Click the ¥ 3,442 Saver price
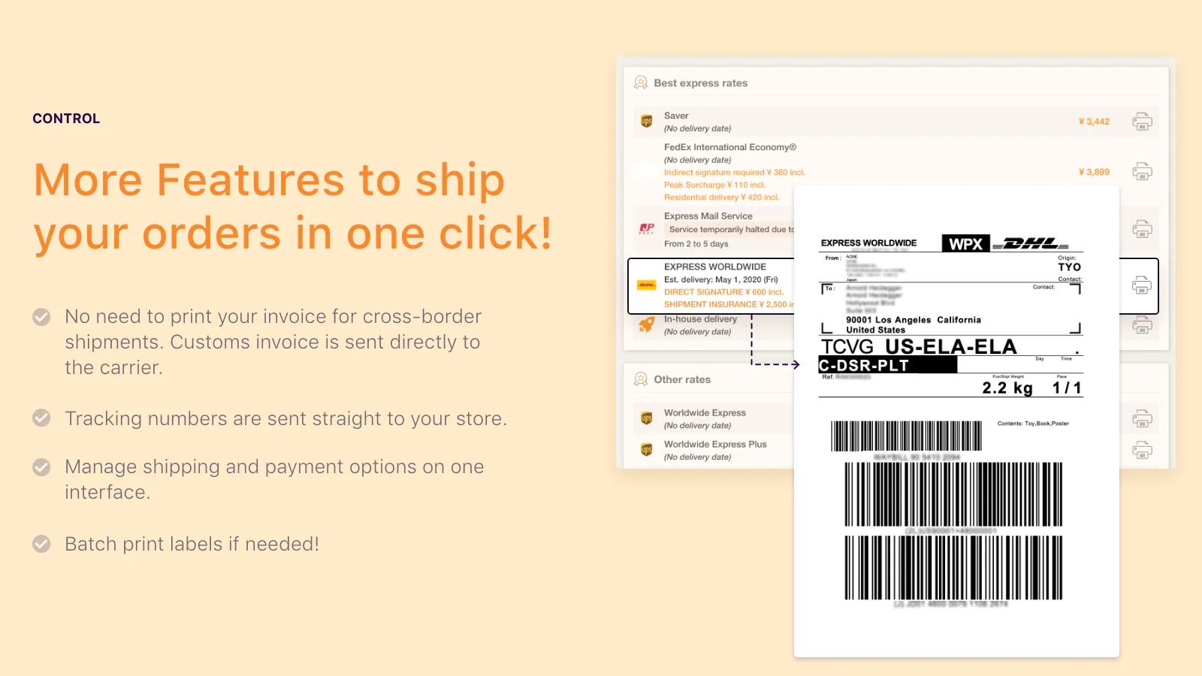 (1094, 121)
